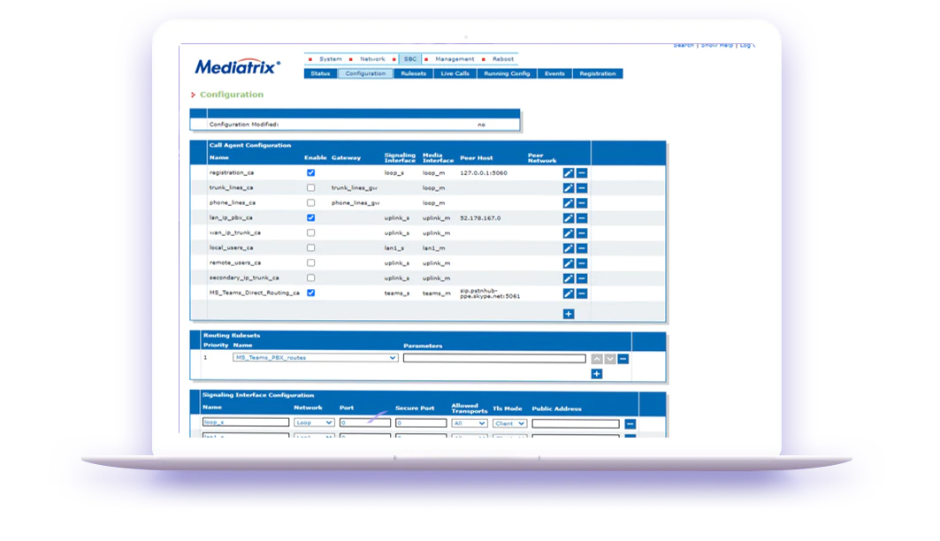
Task: Open the Running Config tab
Action: coord(508,73)
